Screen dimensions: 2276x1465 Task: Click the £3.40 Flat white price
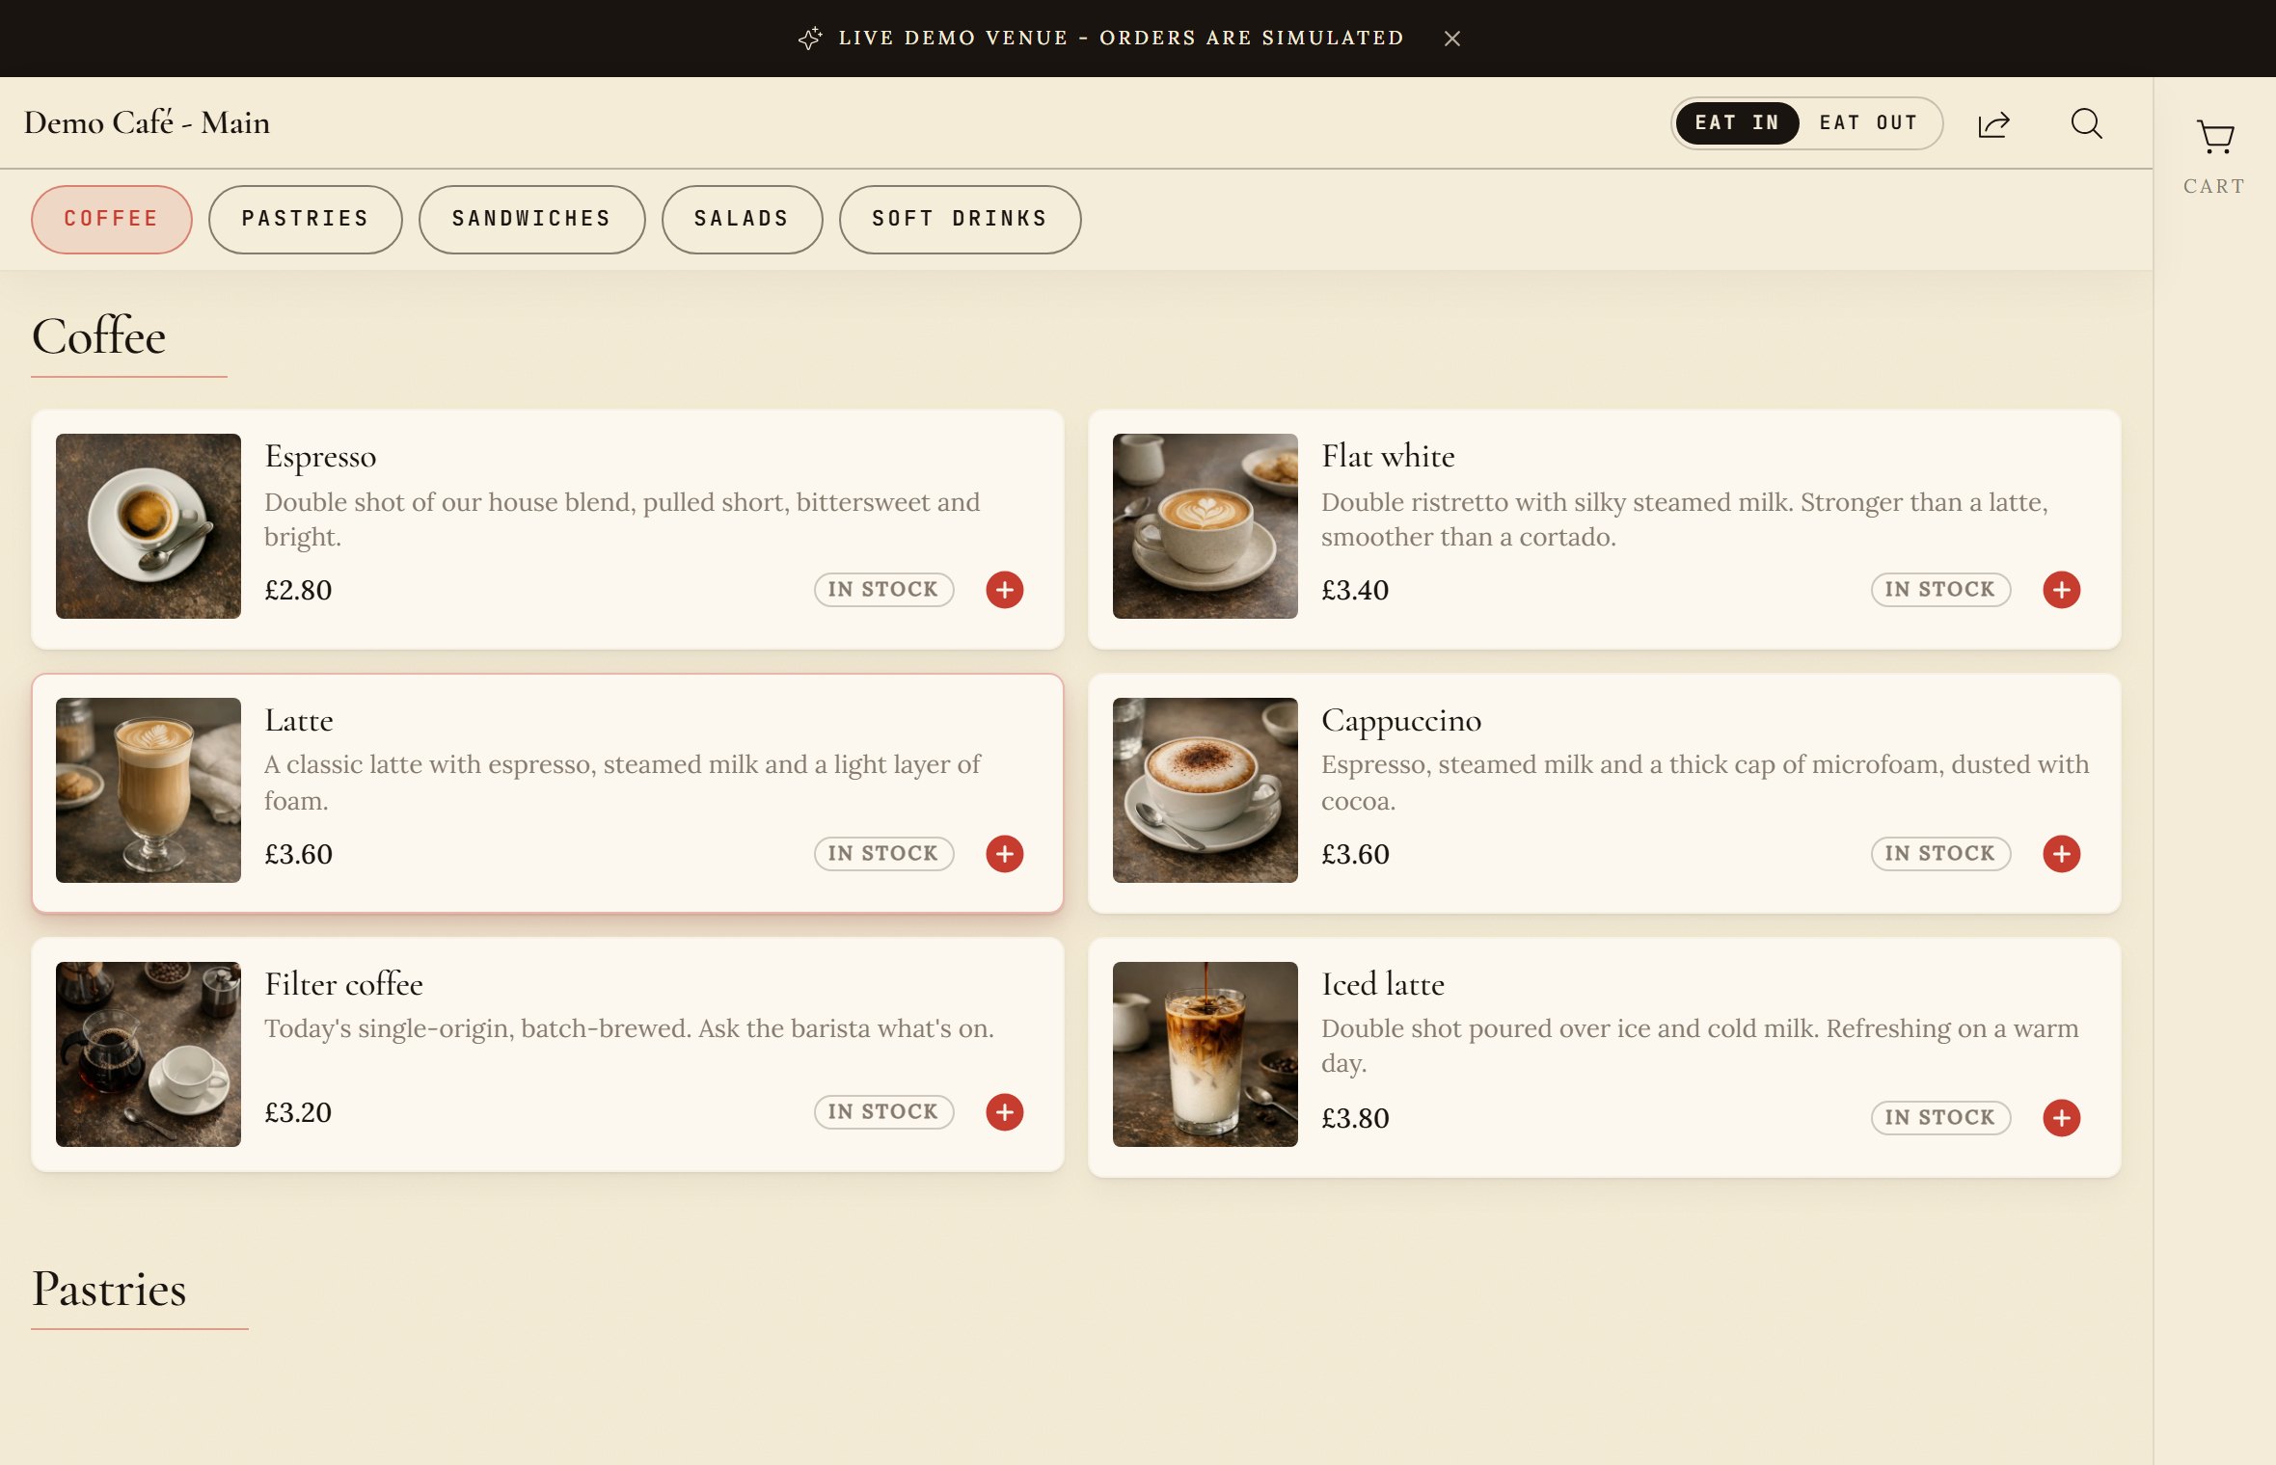[x=1355, y=590]
